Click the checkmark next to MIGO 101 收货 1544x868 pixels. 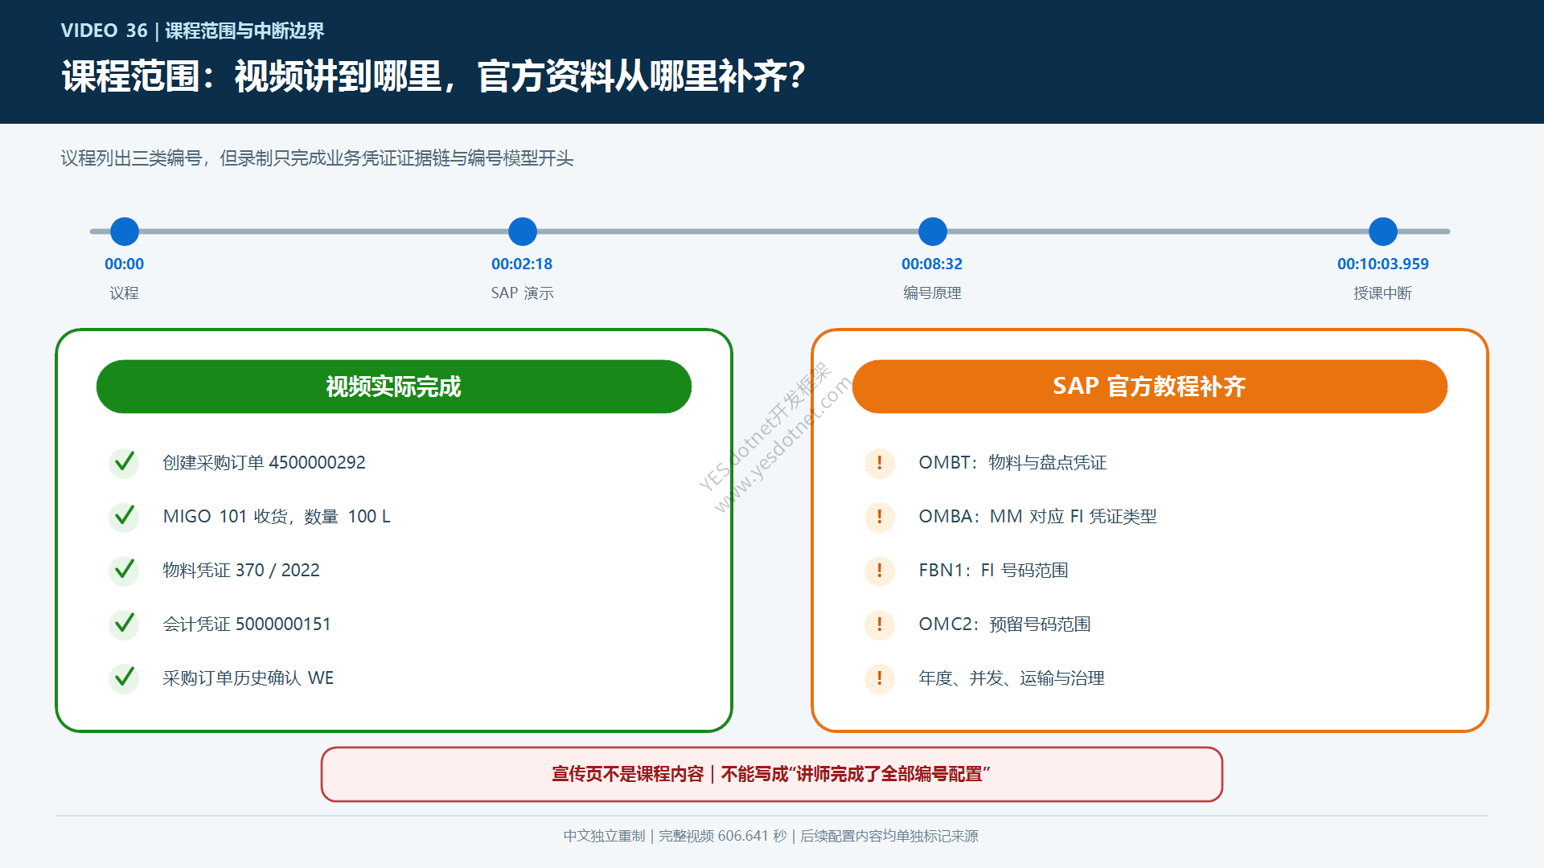[x=124, y=517]
